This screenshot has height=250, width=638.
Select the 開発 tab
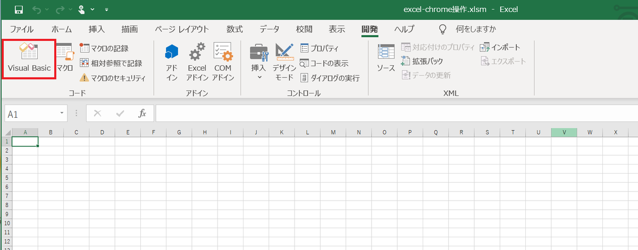coord(370,29)
